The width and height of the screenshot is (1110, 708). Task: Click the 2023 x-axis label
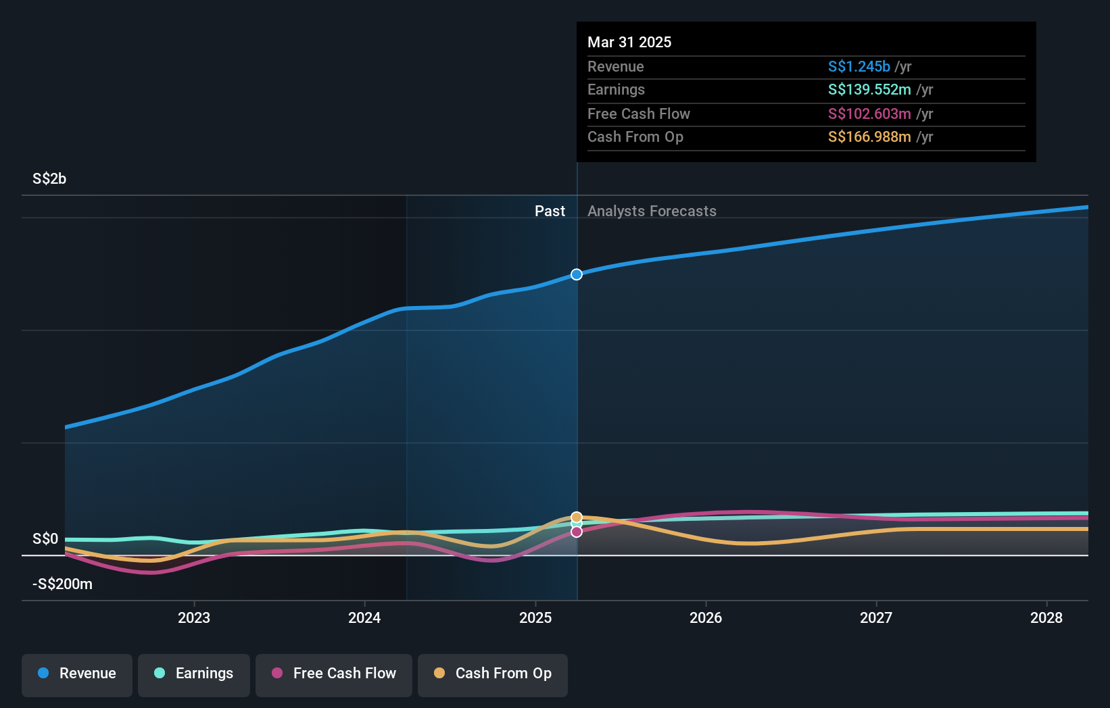(x=194, y=617)
